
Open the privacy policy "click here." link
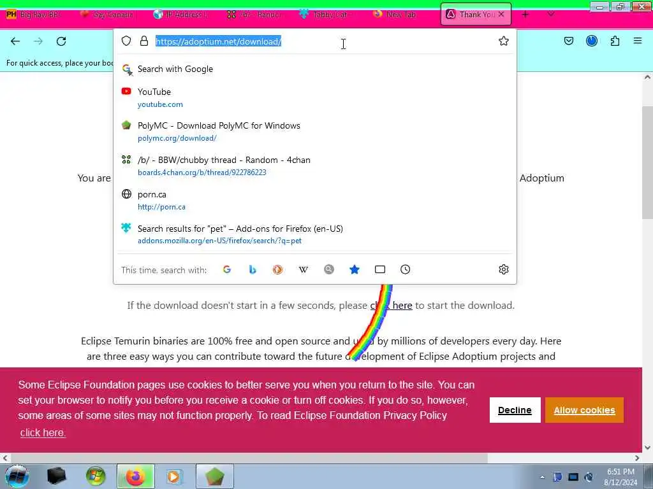coord(43,432)
